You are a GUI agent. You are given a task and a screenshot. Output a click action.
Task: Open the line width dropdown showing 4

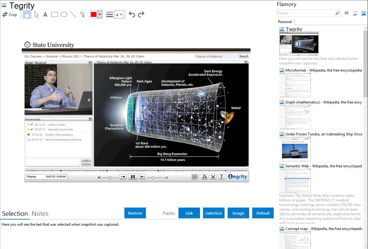pyautogui.click(x=119, y=14)
